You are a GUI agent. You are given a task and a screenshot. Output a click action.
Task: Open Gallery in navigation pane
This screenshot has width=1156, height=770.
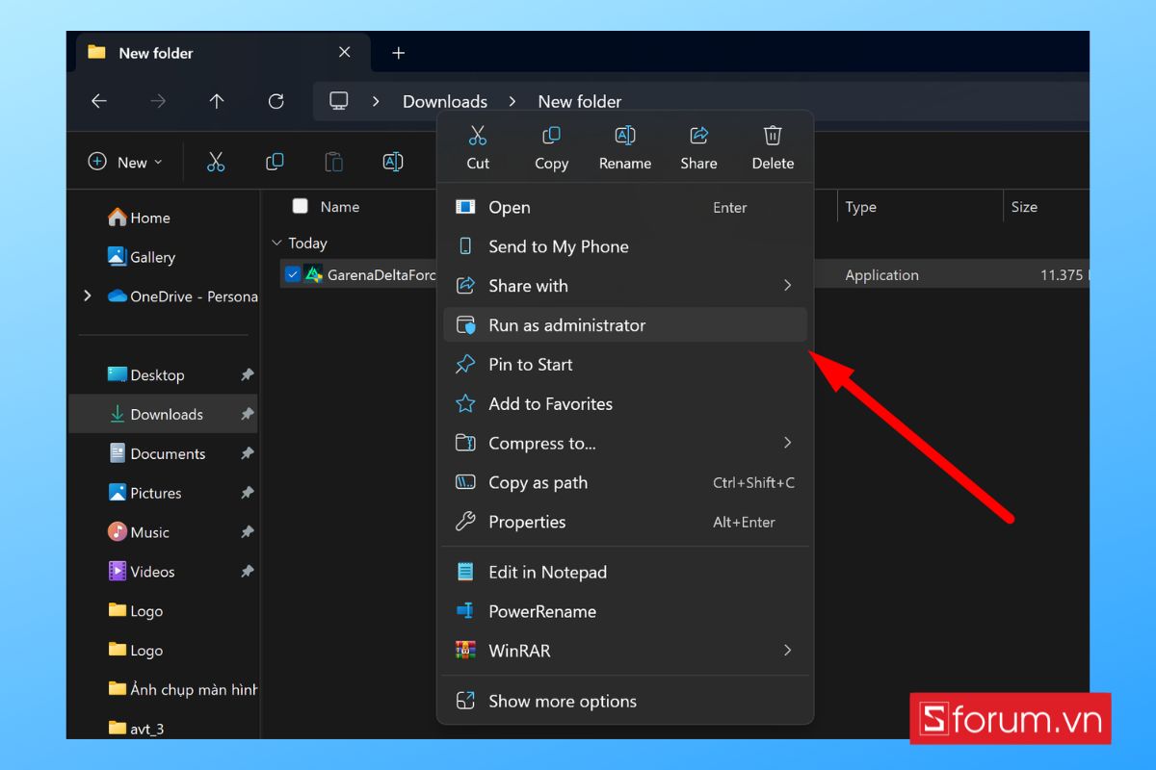coord(142,257)
